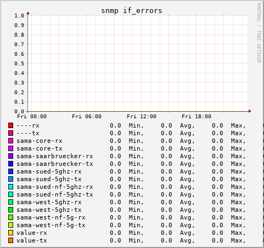Viewport: 264px width, 248px height.
Task: Click the Min value in the ----rx row
Action: pos(115,125)
